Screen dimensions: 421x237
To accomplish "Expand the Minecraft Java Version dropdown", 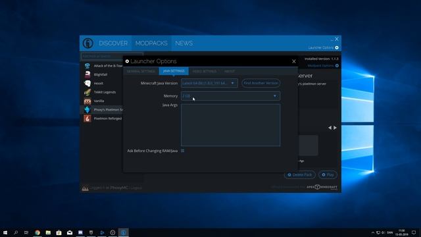I will click(x=209, y=83).
